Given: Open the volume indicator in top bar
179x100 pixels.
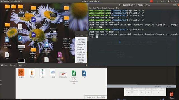Looking at the screenshot, I should pos(171,1).
